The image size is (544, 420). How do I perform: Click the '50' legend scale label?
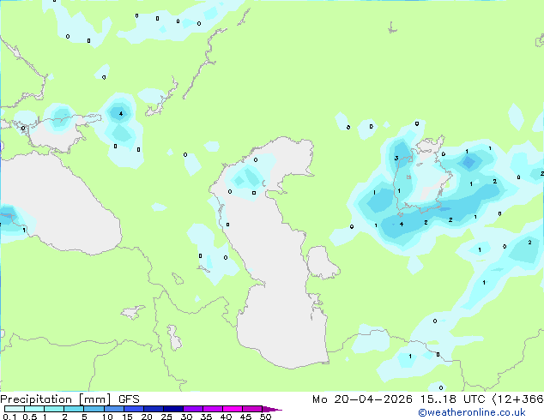265,417
